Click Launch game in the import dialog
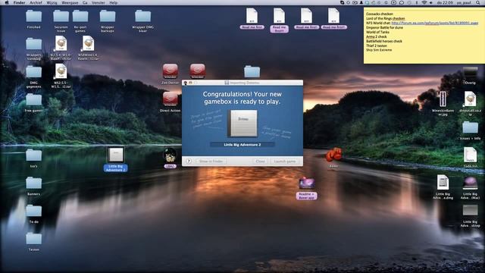Image resolution: width=485 pixels, height=273 pixels. (x=285, y=162)
